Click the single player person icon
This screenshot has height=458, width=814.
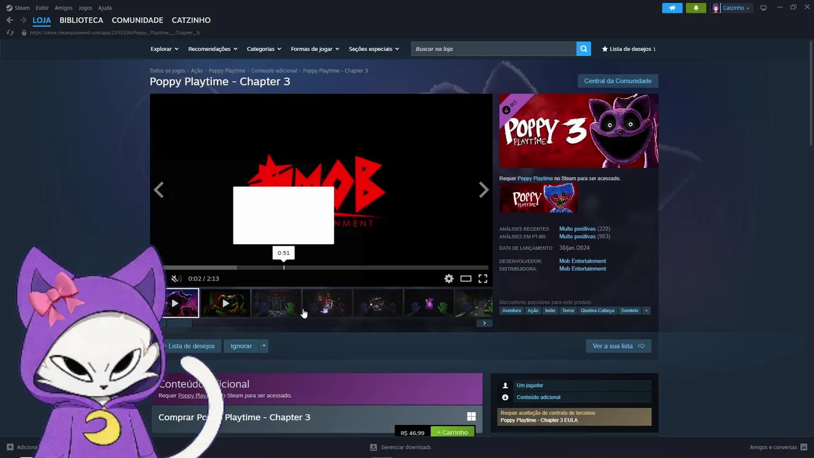click(x=506, y=385)
